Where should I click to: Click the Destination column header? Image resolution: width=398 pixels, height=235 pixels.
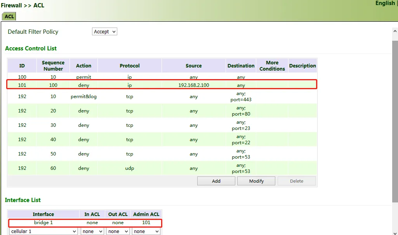point(241,66)
